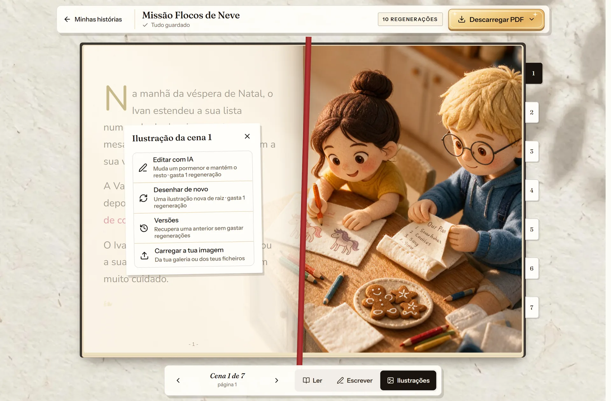Click the Missão Flocos de Neve title

191,15
